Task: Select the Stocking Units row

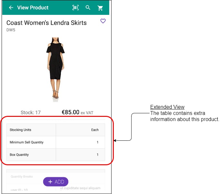Action: tap(56, 130)
